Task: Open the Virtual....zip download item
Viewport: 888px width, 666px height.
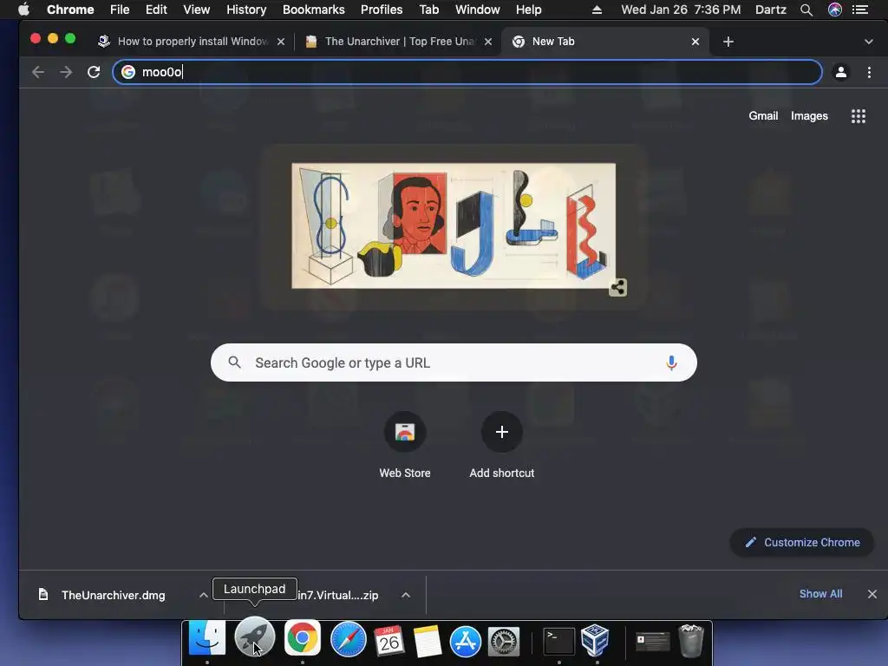Action: click(337, 595)
